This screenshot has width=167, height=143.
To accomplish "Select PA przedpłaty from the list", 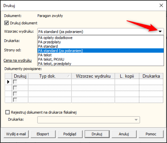I will click(101, 42).
